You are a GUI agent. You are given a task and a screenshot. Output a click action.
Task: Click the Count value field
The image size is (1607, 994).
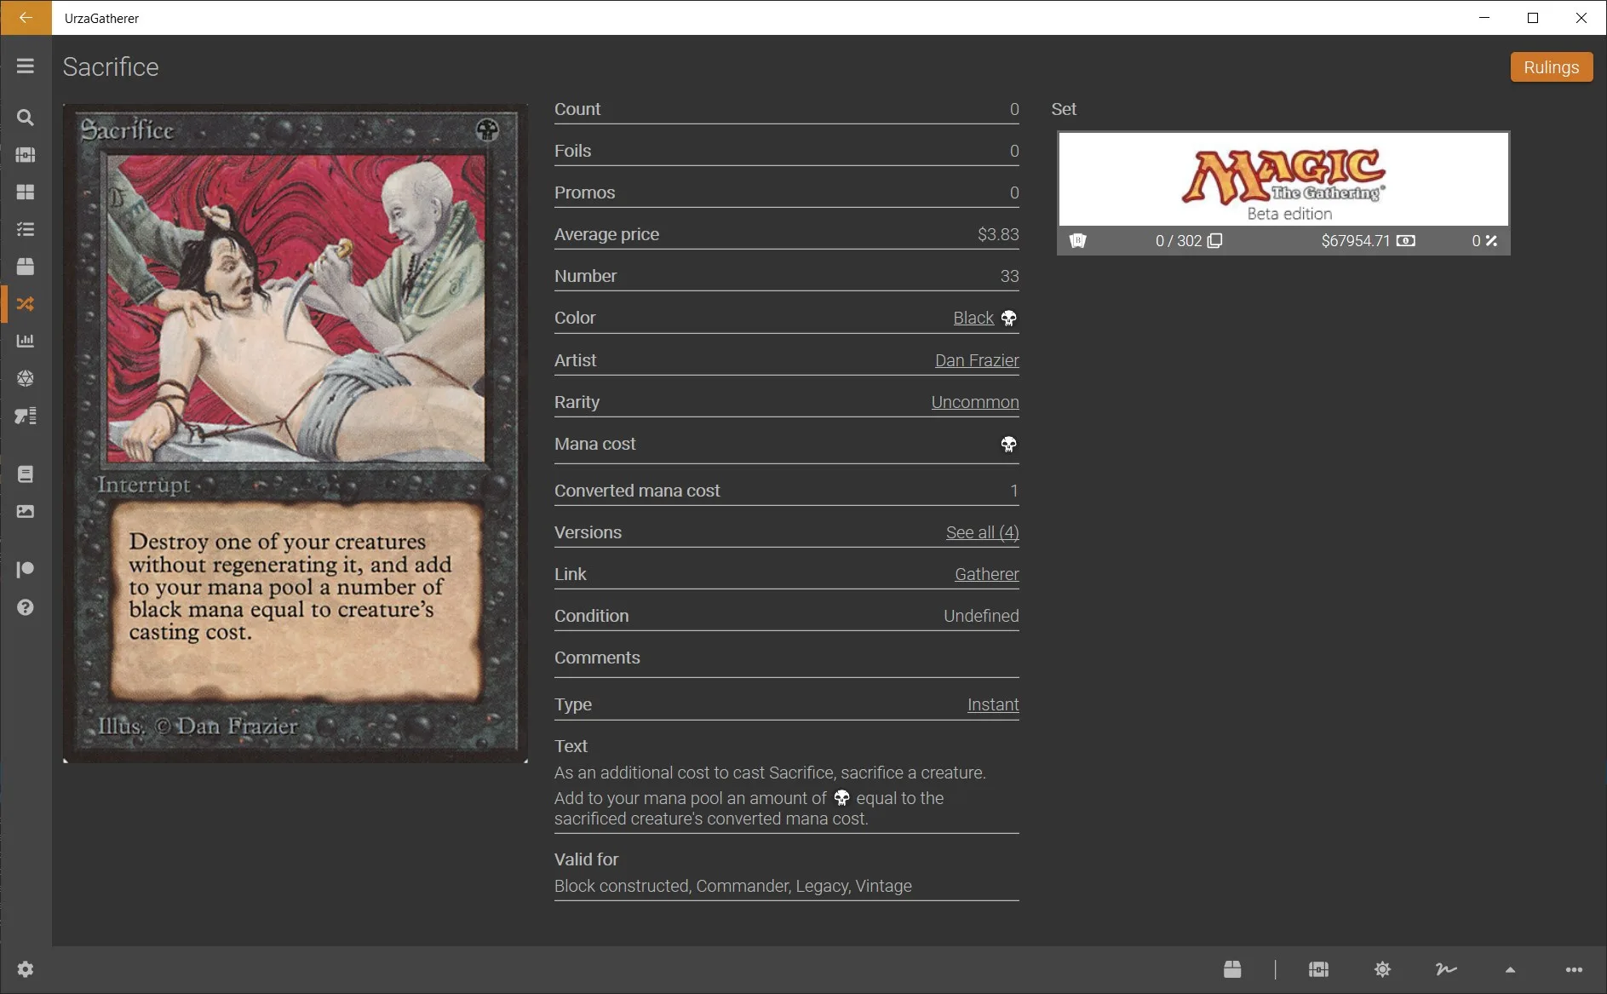[x=1014, y=109]
